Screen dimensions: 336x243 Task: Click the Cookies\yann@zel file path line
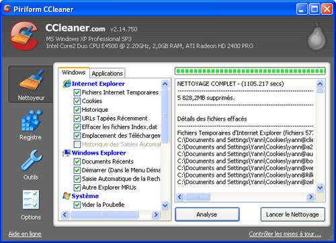click(245, 182)
